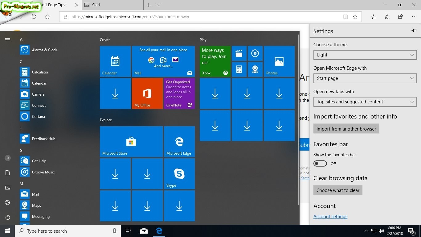This screenshot has width=421, height=237.
Task: Open the 'Open Microsoft Edge with' dropdown
Action: (365, 78)
